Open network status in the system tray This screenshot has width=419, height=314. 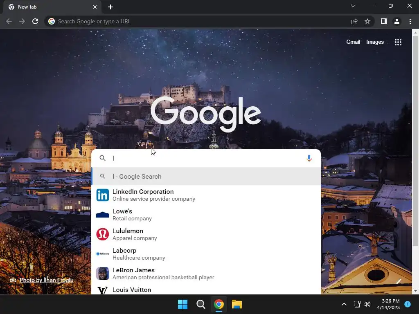point(357,304)
